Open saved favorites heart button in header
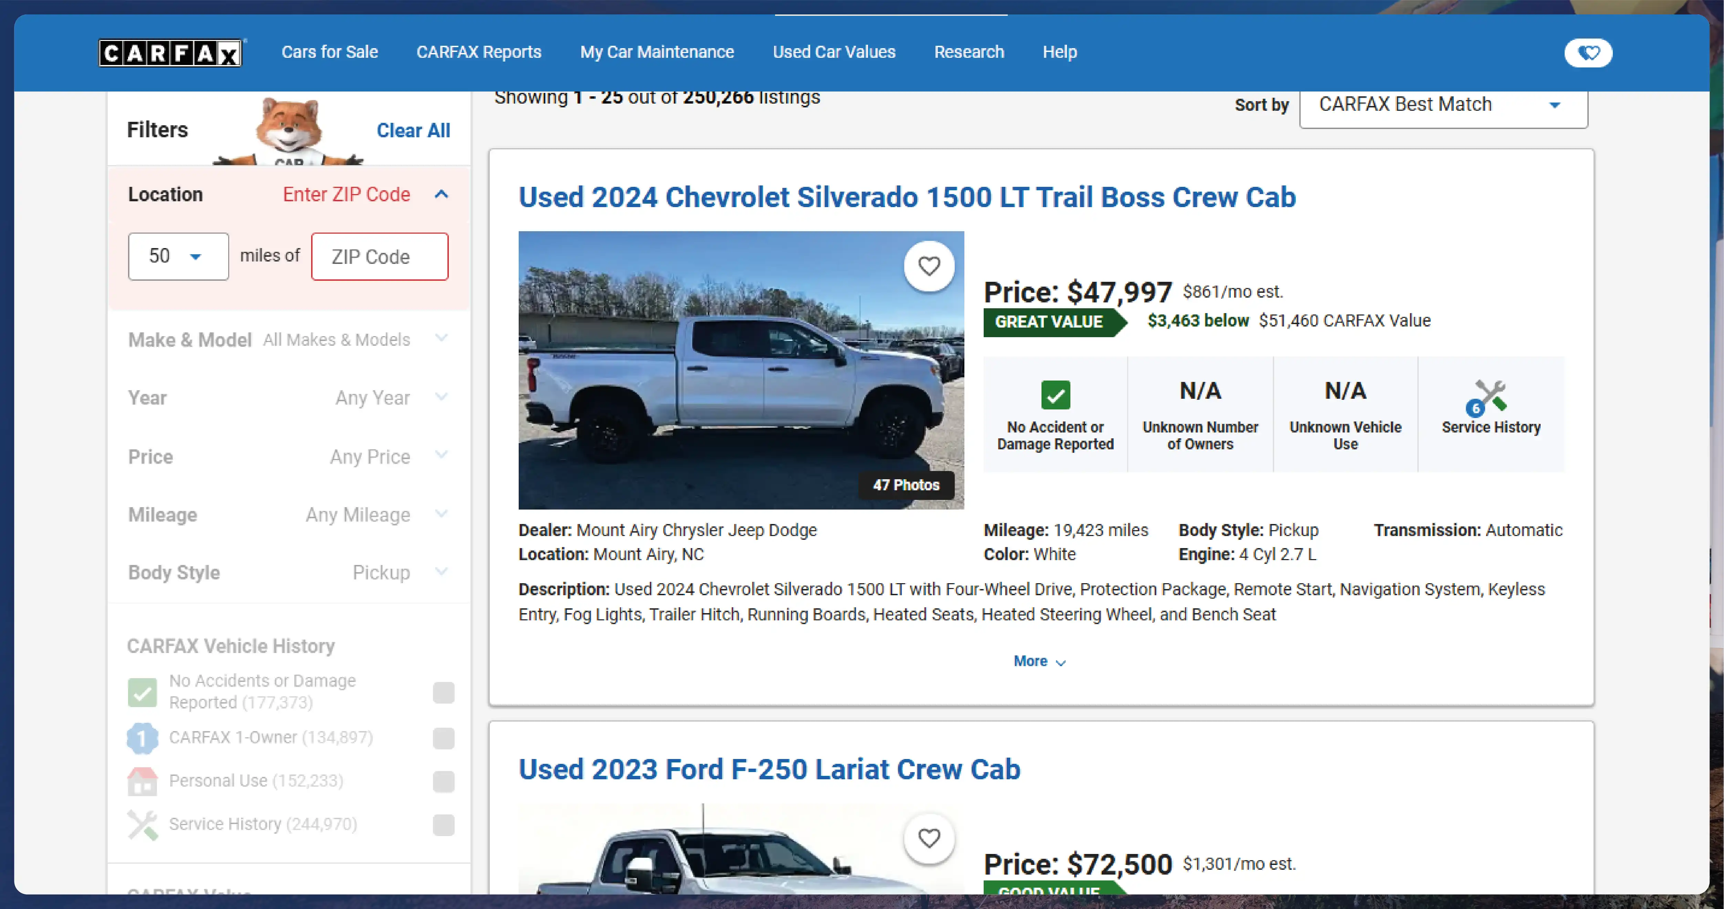 tap(1588, 52)
